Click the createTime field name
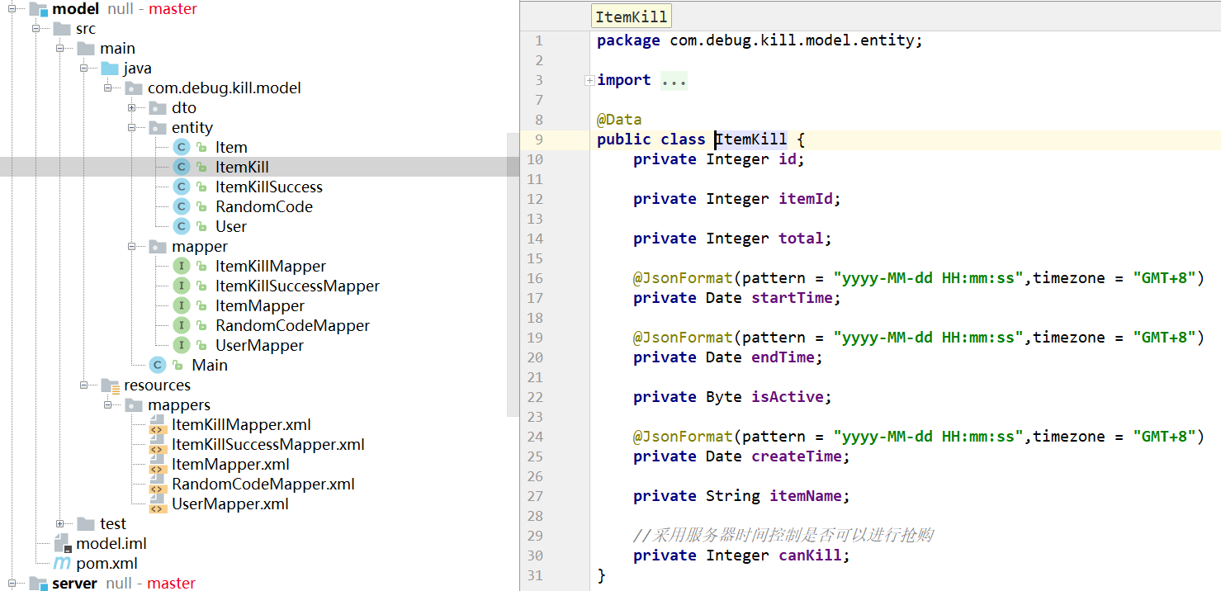1221x591 pixels. (x=797, y=456)
